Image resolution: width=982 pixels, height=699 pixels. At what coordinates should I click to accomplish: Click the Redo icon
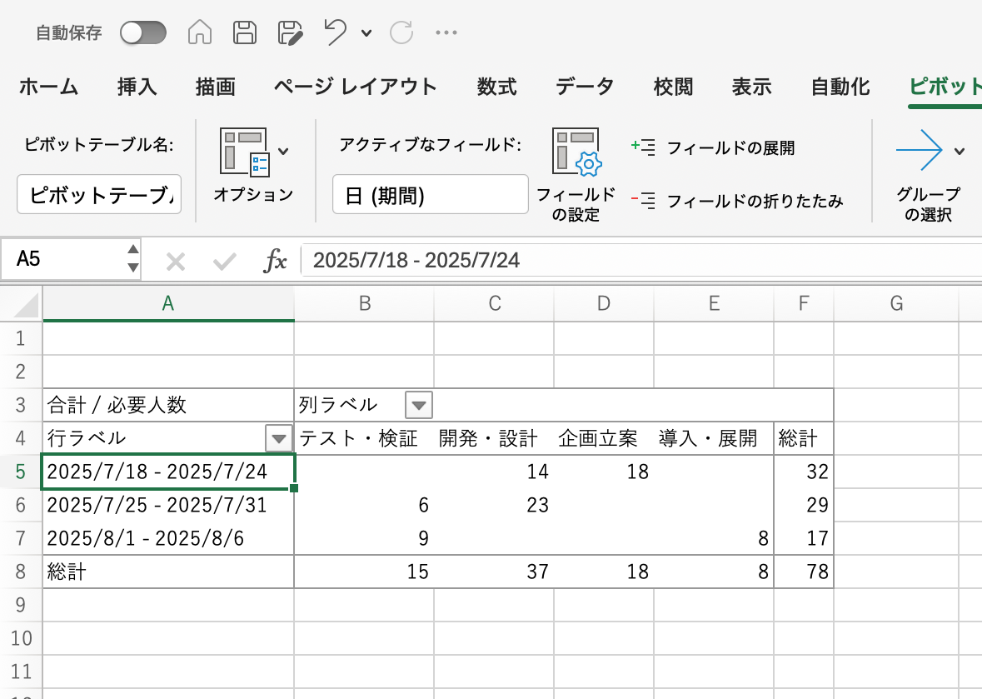tap(401, 32)
